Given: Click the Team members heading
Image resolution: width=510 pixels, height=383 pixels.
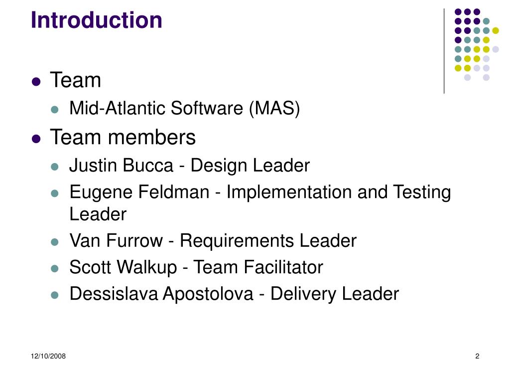Looking at the screenshot, I should pos(123,137).
